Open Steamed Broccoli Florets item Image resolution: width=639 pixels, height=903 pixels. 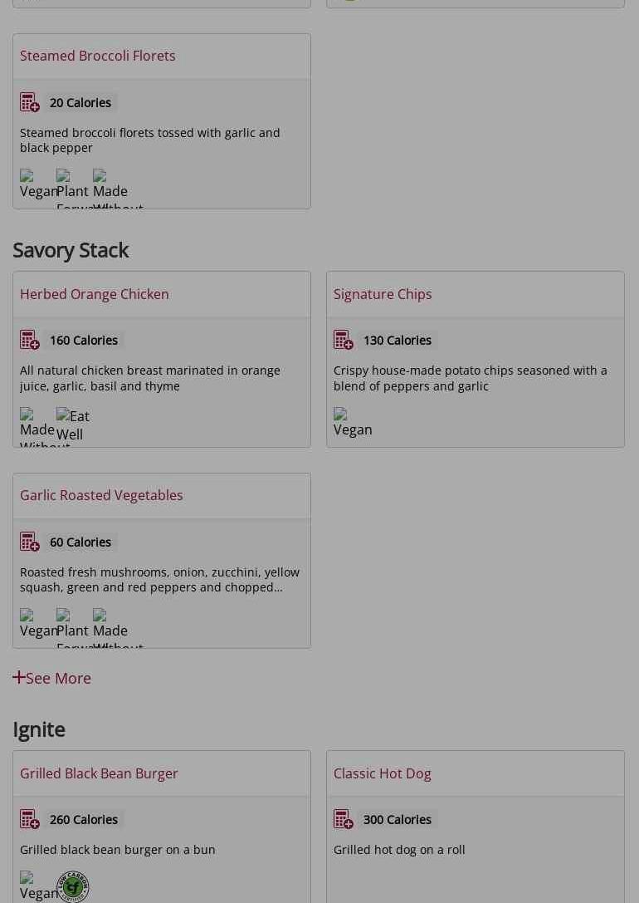click(x=98, y=56)
